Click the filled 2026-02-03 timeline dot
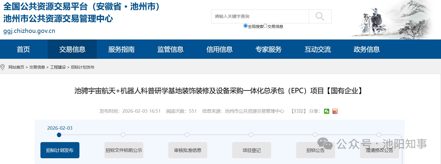 [x=59, y=135]
